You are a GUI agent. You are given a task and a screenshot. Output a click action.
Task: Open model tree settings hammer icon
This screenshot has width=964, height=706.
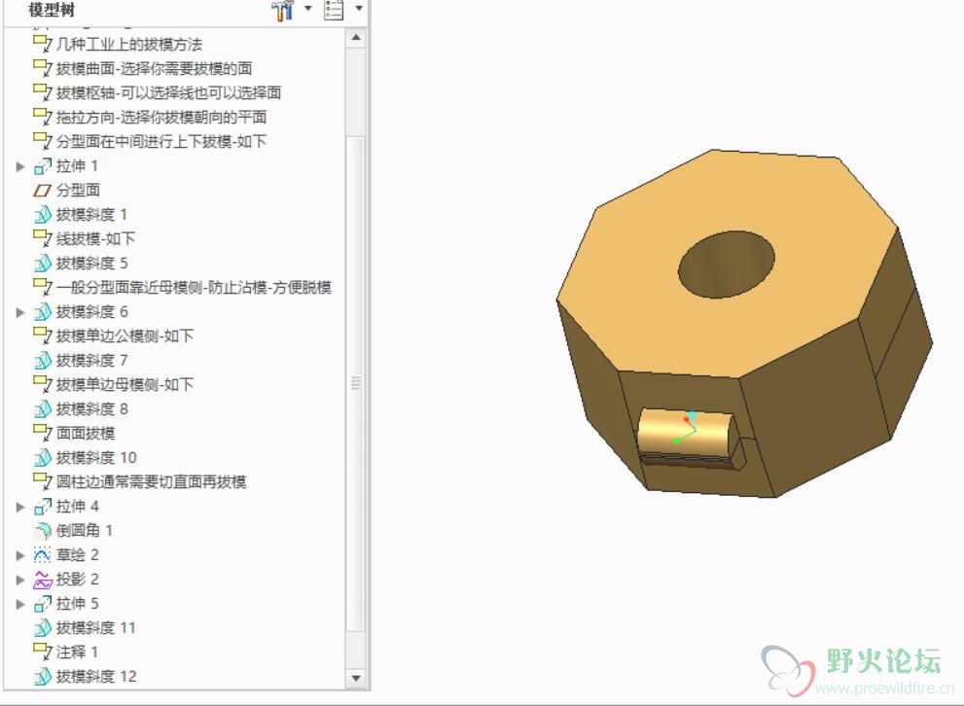pyautogui.click(x=283, y=10)
